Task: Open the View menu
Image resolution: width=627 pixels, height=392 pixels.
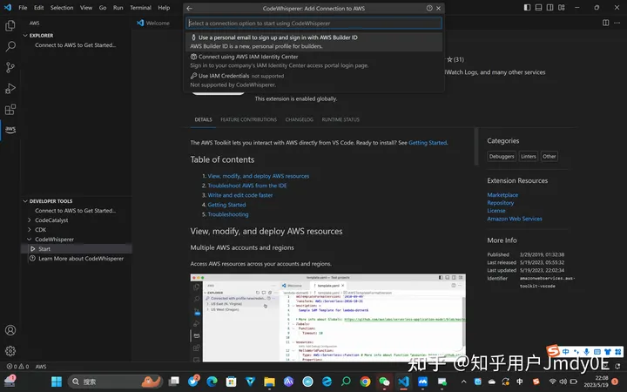Action: 86,8
